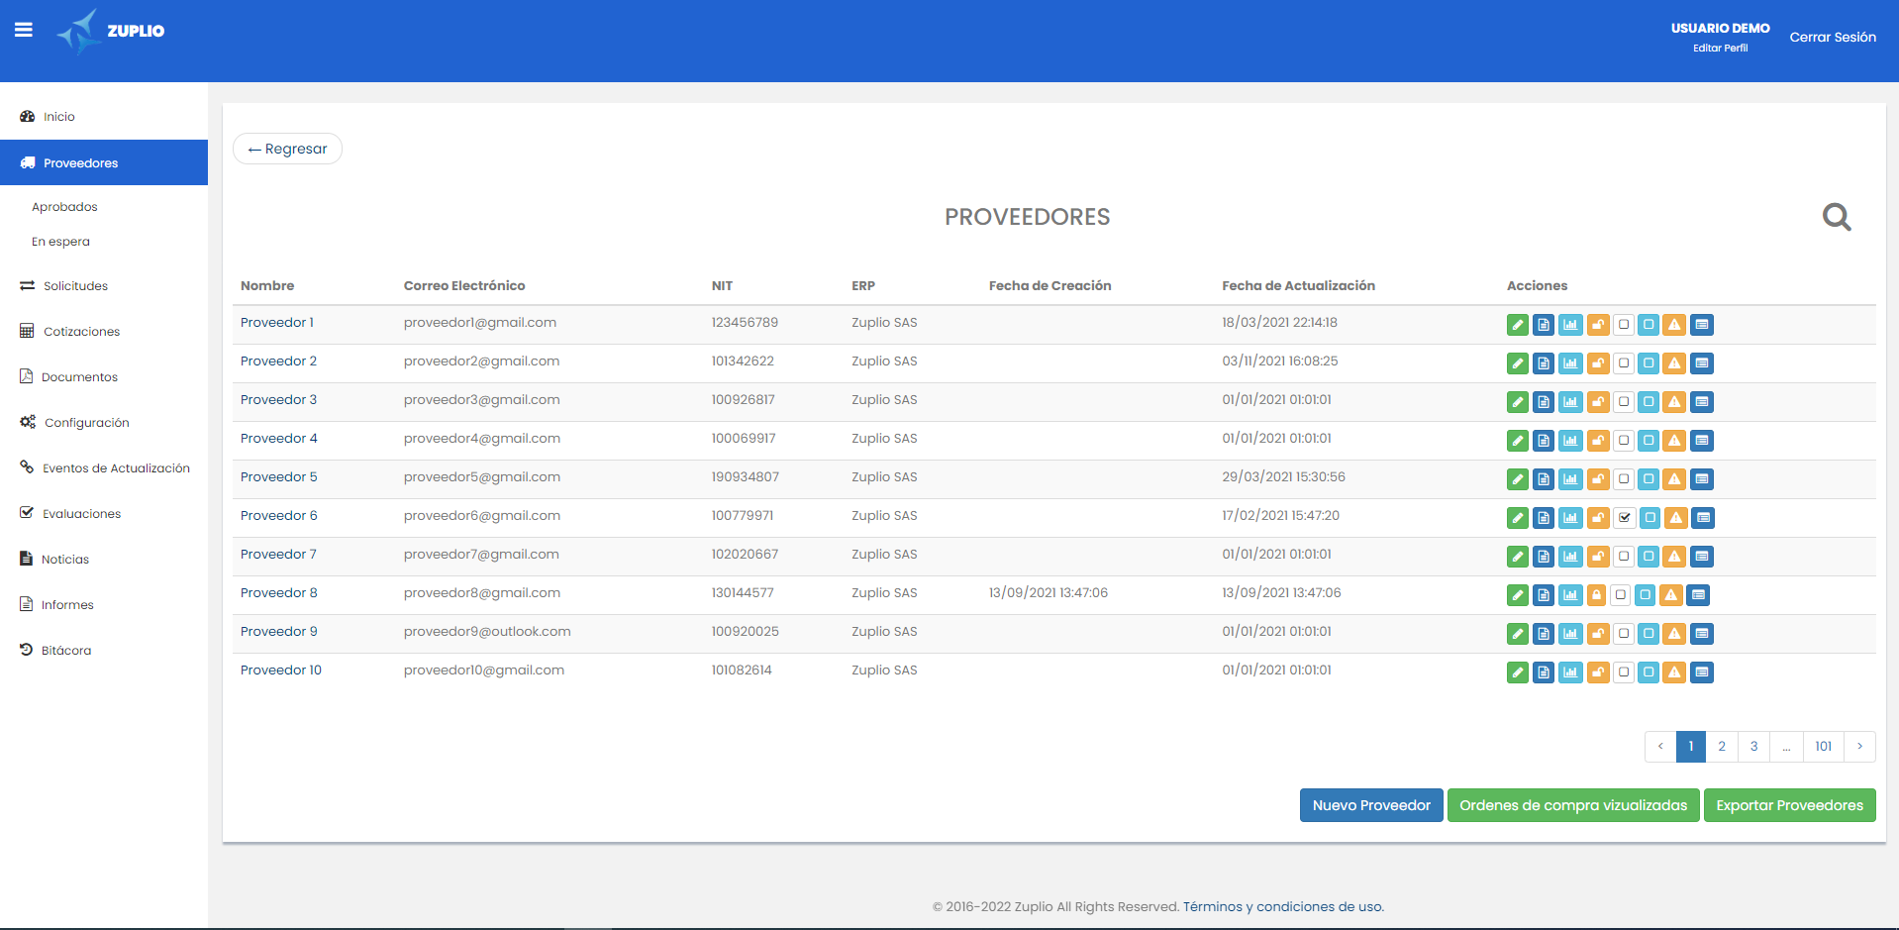Viewport: 1899px width, 930px height.
Task: Open the dark blue list icon for Proveedor 8
Action: pos(1699,595)
